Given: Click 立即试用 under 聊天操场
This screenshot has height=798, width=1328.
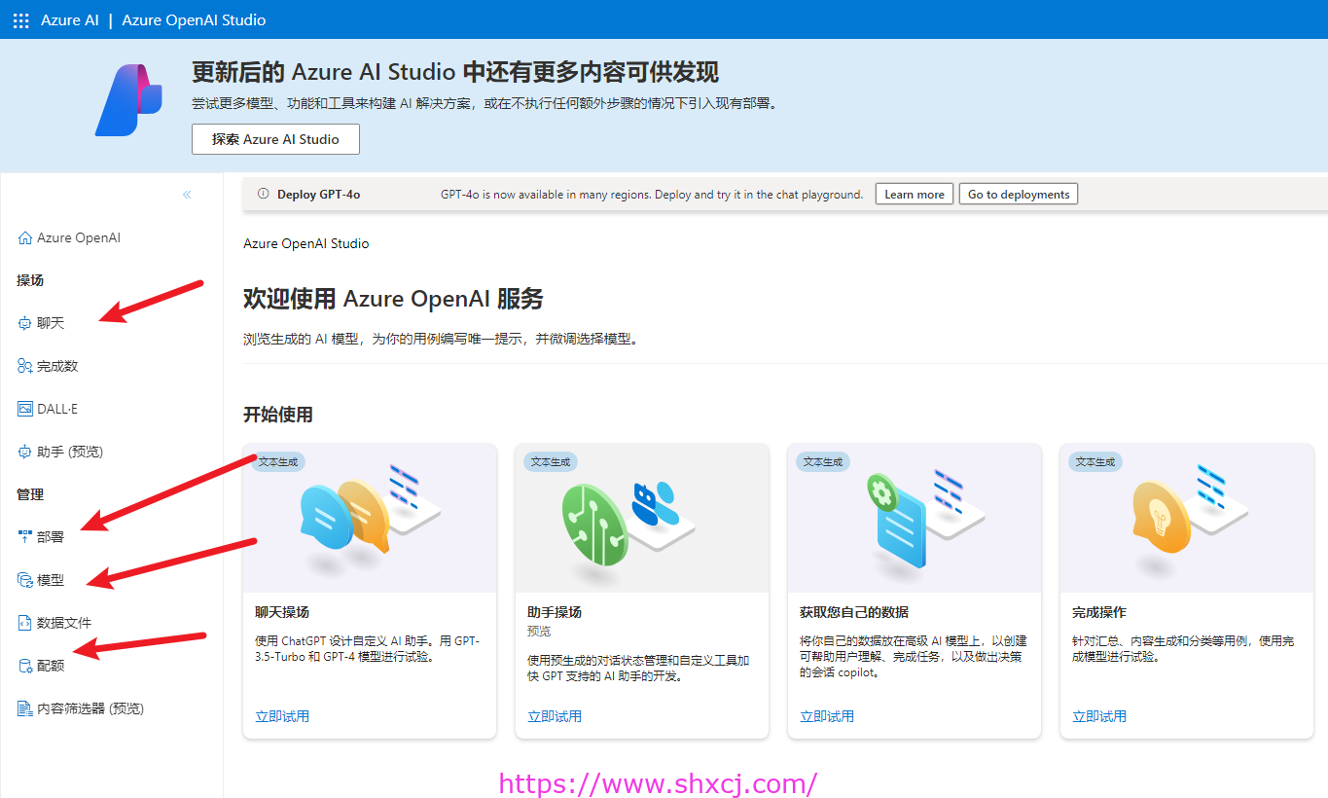Looking at the screenshot, I should 282,716.
